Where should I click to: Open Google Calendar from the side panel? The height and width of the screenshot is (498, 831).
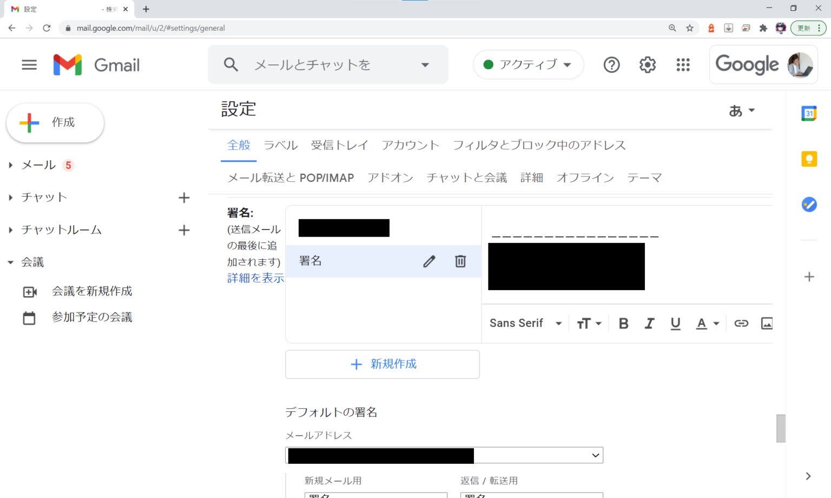(x=809, y=113)
